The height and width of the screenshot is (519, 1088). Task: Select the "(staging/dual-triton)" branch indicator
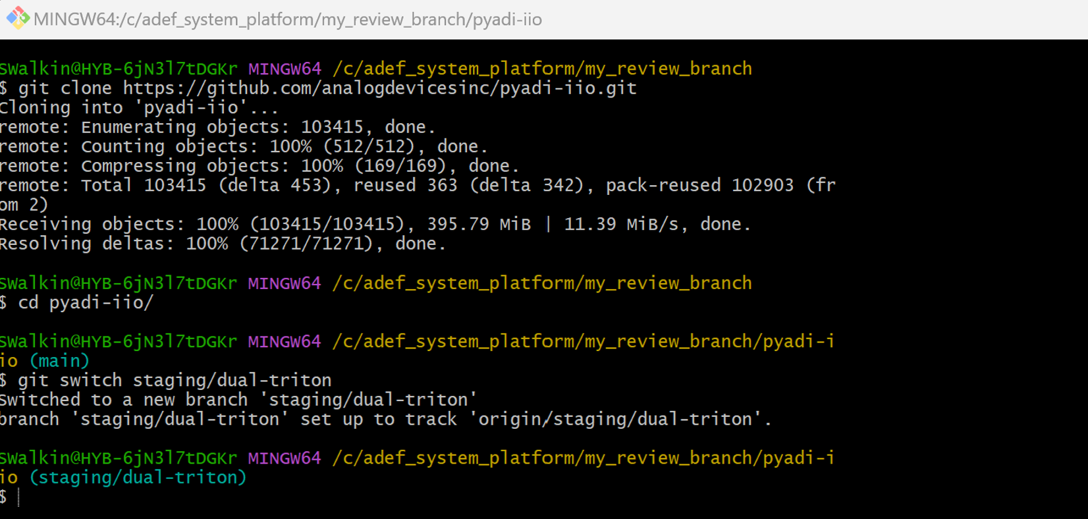point(138,478)
